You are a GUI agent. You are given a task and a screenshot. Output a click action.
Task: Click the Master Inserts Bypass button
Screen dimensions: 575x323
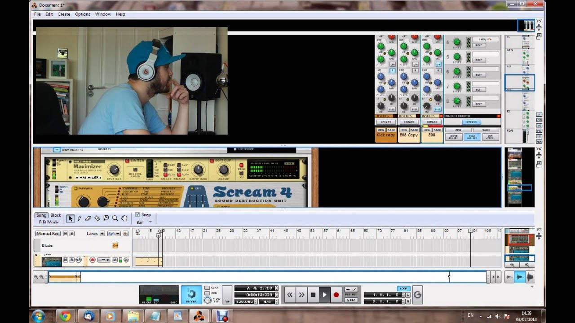(472, 122)
